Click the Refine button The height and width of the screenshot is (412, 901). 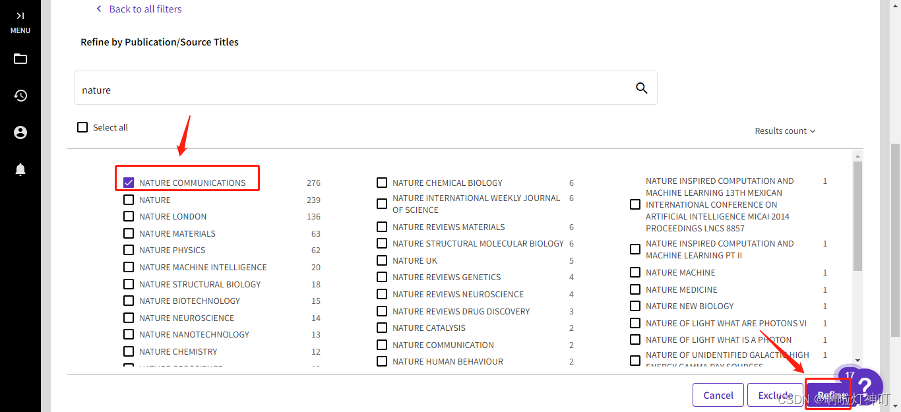pos(832,396)
